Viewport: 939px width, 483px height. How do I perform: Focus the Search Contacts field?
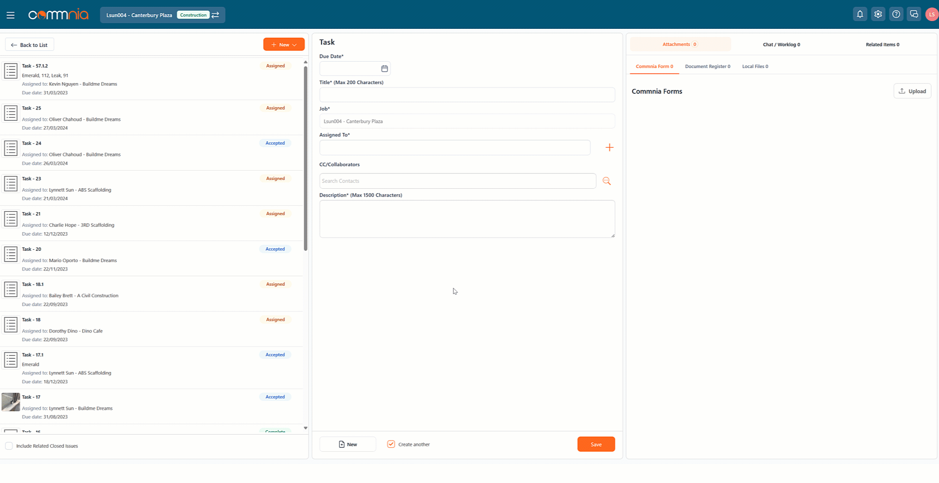pyautogui.click(x=458, y=181)
